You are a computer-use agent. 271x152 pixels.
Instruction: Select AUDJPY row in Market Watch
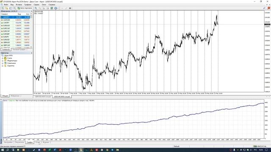[x=15, y=17]
